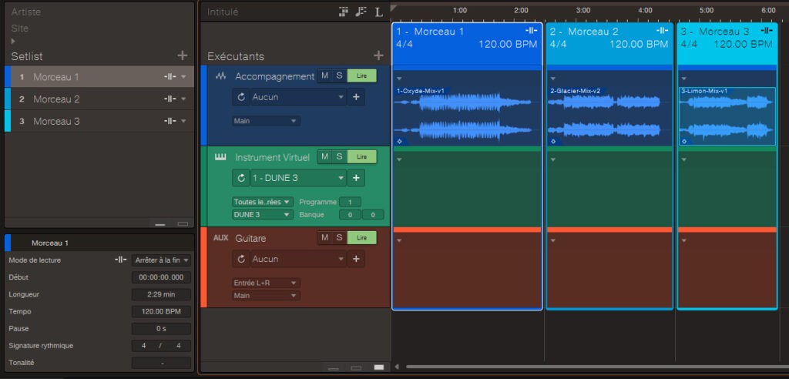The image size is (789, 379).
Task: Select Morceau 2 in the Setlist
Action: point(56,99)
